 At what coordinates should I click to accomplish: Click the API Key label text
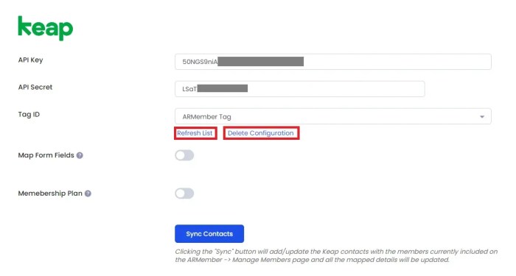31,60
